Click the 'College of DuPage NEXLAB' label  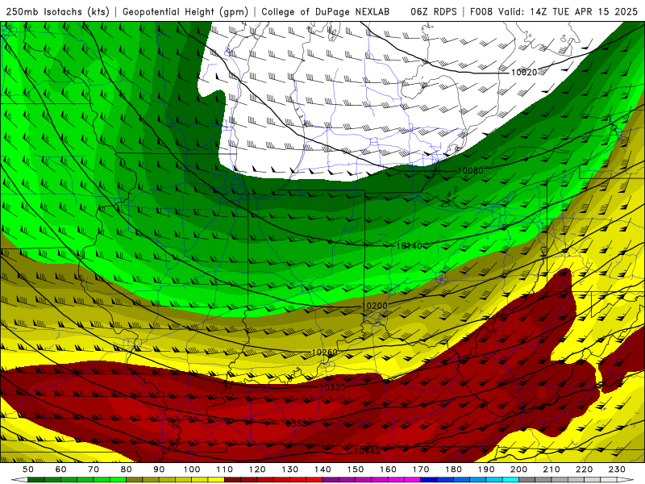tap(326, 11)
